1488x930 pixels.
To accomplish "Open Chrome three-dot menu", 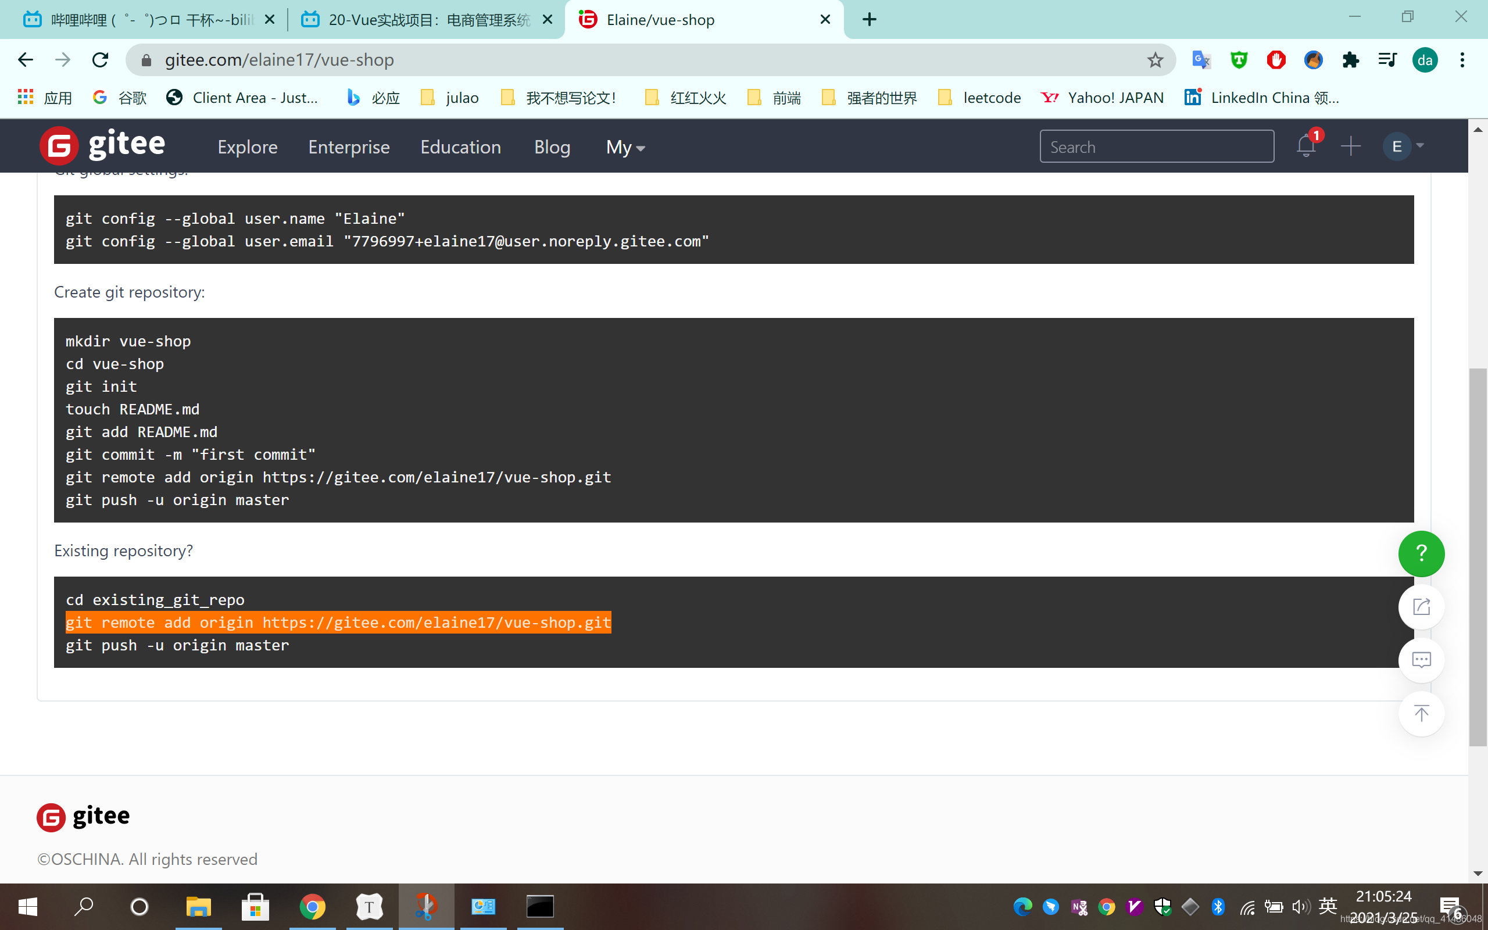I will pyautogui.click(x=1462, y=60).
